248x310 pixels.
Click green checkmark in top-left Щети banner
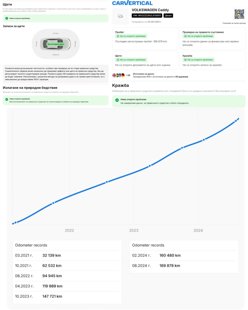(x=7, y=18)
